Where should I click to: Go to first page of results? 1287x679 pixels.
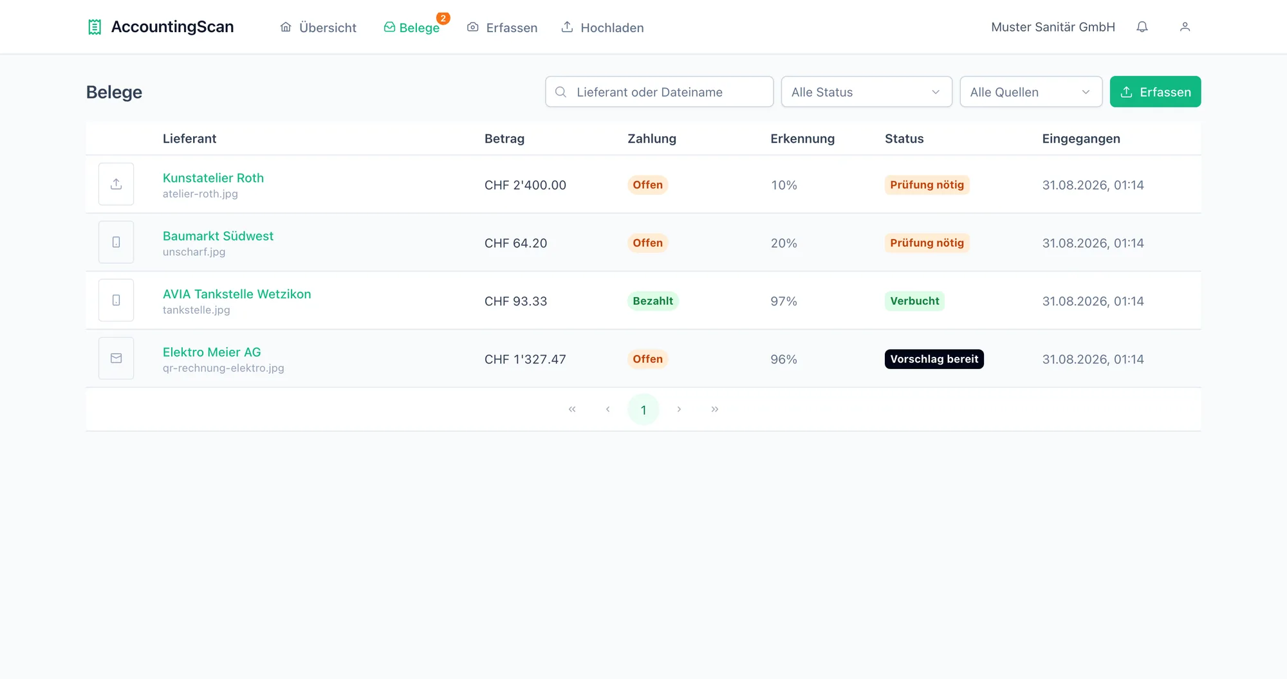point(572,410)
